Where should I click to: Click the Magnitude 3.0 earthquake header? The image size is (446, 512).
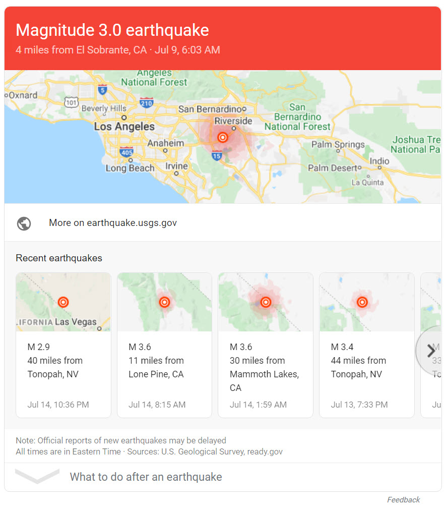(x=112, y=30)
